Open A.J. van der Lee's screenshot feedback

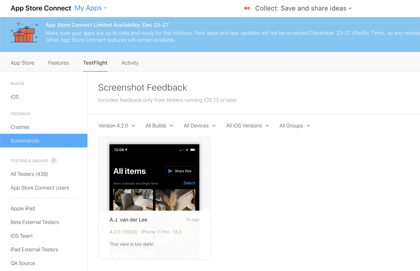pos(154,198)
